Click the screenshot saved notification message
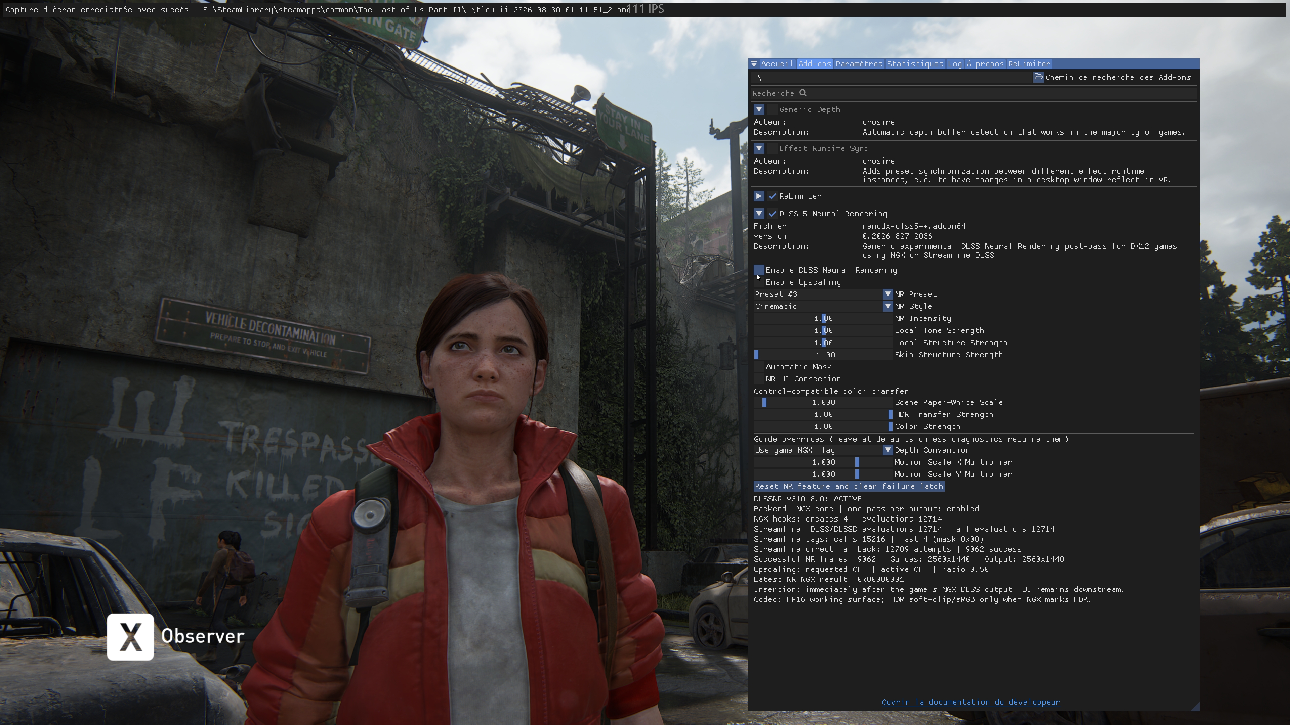1290x725 pixels. tap(318, 10)
